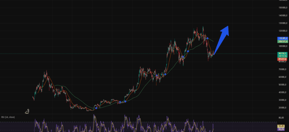Click the 80,00 level on RSI axis
This screenshot has width=289, height=132.
tap(281, 117)
